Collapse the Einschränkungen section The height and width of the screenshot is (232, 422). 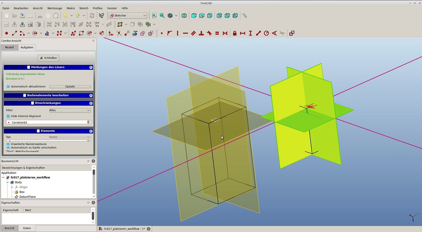tap(91, 103)
